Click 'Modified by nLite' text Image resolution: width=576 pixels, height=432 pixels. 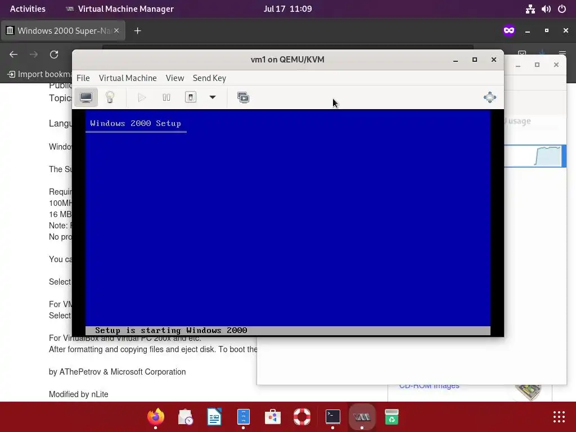(79, 394)
